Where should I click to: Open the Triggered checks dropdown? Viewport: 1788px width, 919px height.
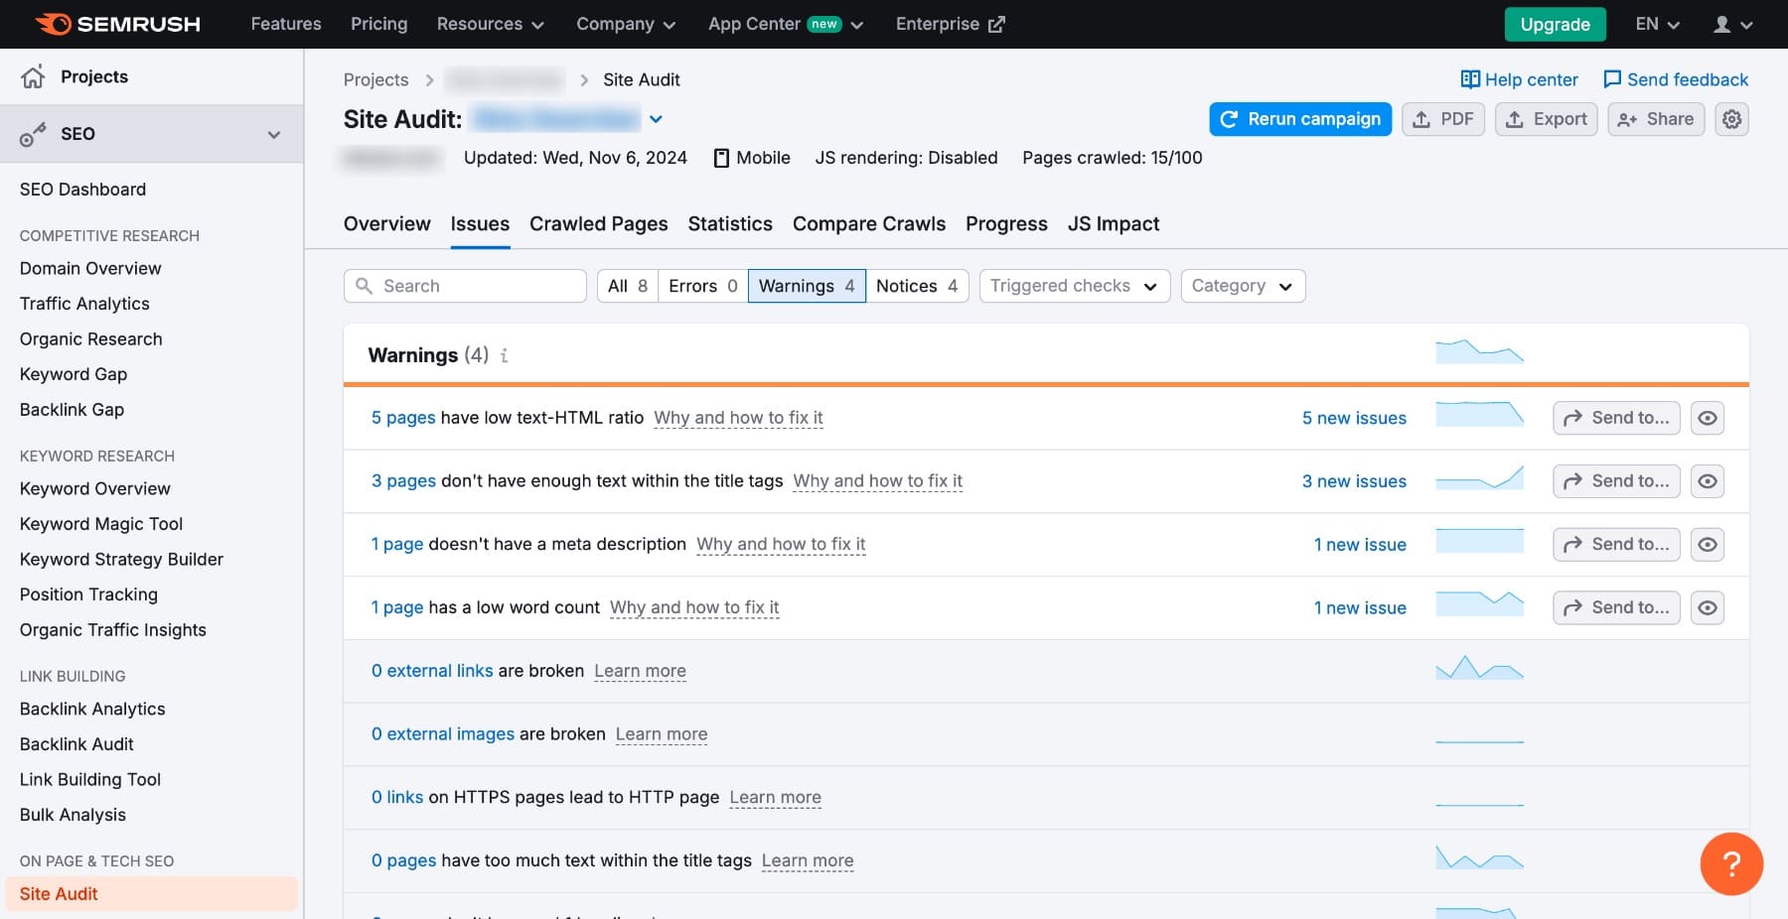point(1073,286)
